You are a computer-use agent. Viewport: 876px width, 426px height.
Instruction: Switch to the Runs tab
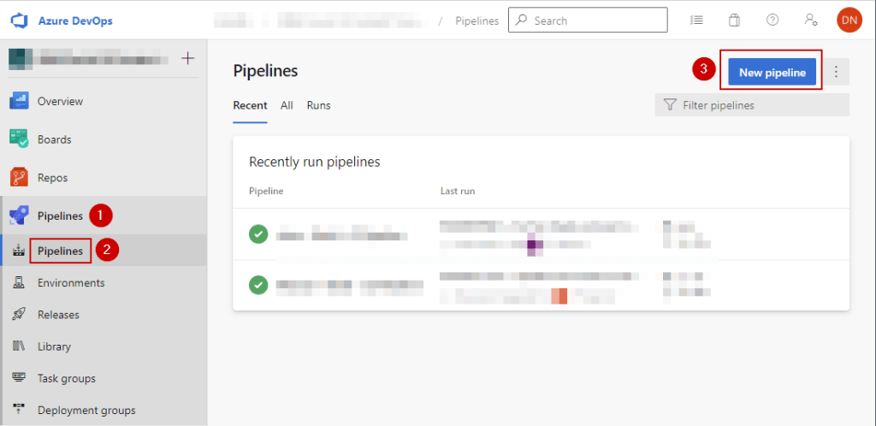coord(318,105)
